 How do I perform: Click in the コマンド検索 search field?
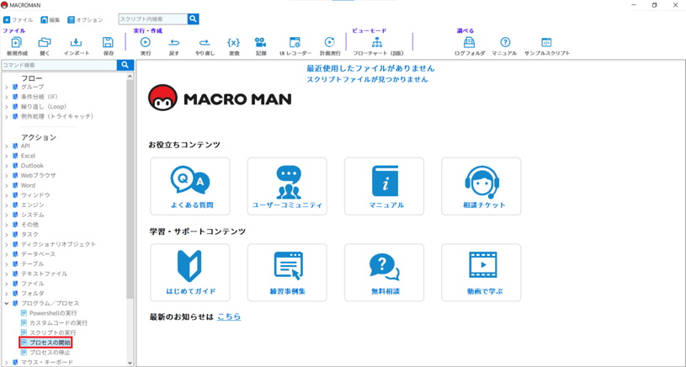tap(59, 65)
